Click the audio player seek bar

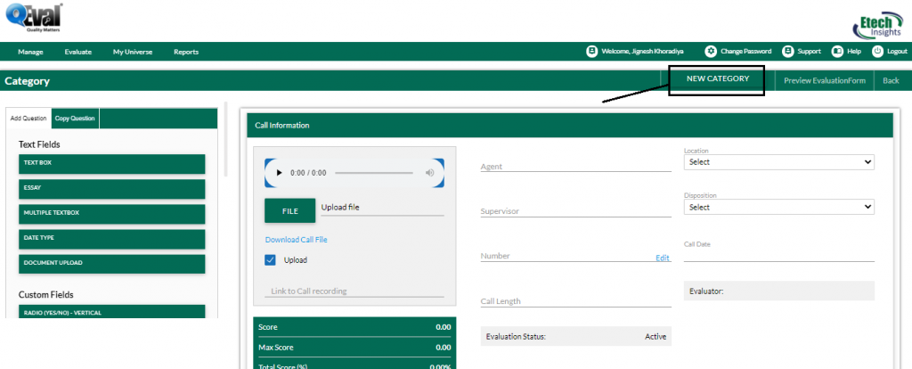(374, 173)
